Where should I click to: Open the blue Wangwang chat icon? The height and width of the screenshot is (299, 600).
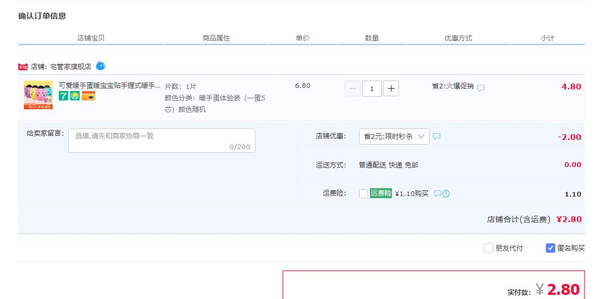(100, 66)
